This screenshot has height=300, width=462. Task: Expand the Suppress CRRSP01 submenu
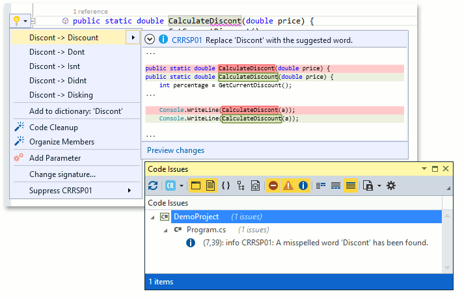tap(129, 191)
